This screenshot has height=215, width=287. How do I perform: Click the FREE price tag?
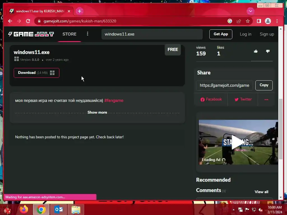pyautogui.click(x=173, y=50)
